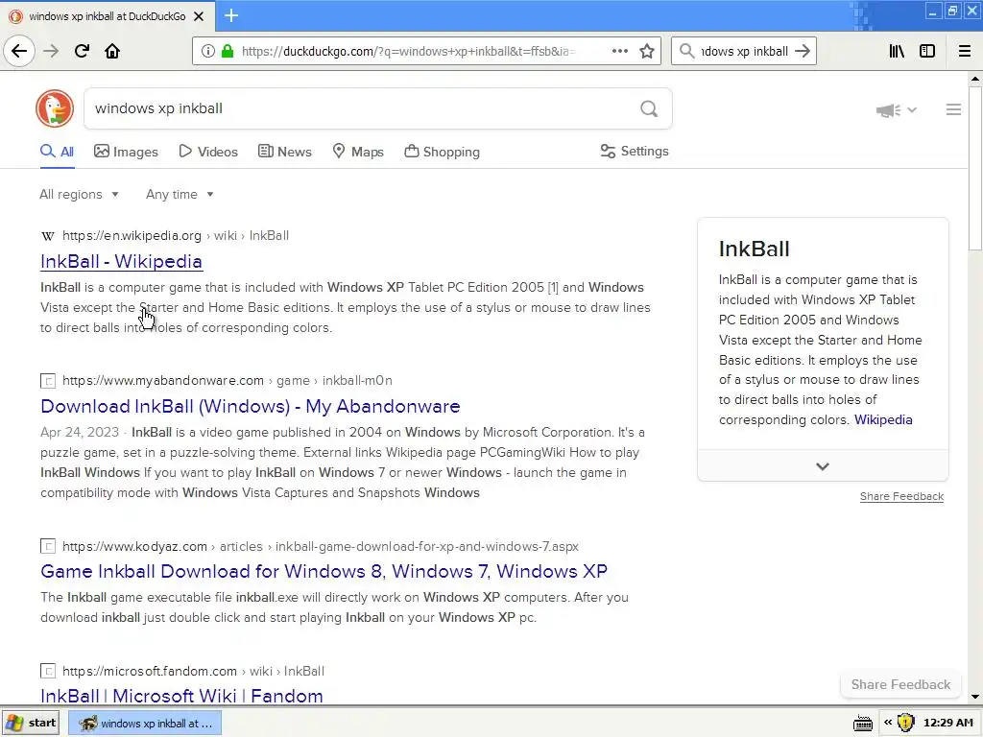Switch to the Images results tab
This screenshot has height=737, width=983.
126,152
